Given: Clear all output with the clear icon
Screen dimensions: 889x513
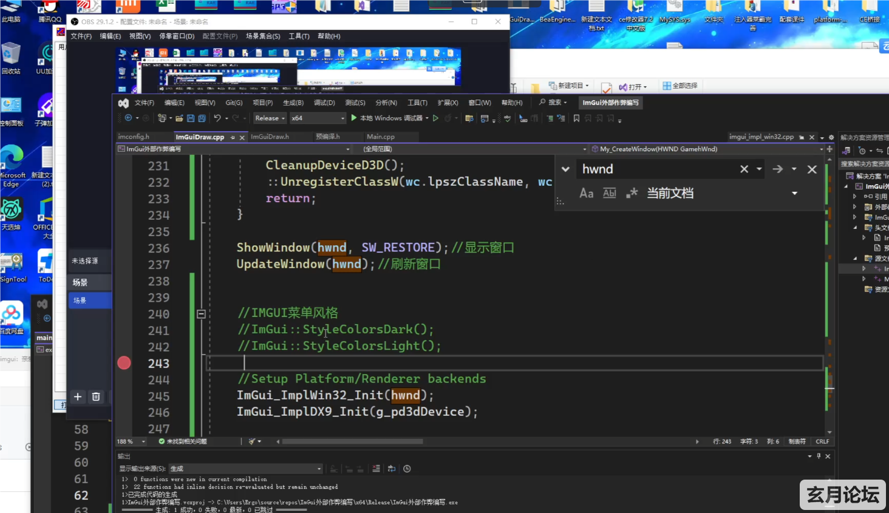Looking at the screenshot, I should click(376, 469).
